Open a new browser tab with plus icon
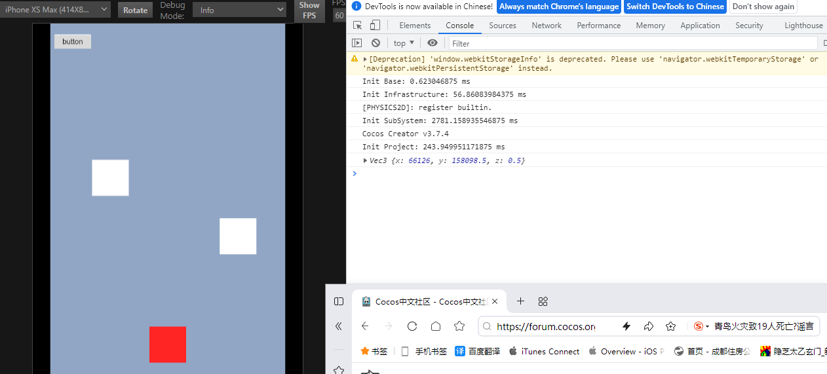 coord(520,301)
